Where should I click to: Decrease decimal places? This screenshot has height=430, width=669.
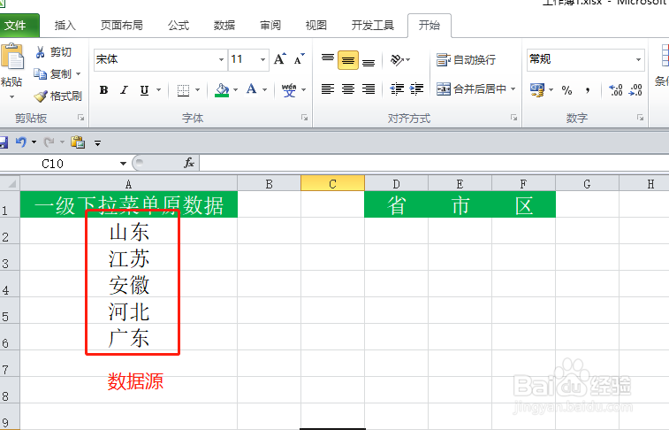pyautogui.click(x=635, y=90)
